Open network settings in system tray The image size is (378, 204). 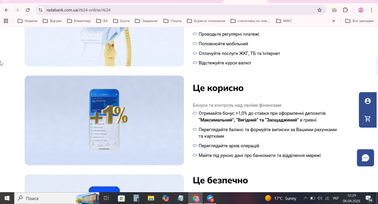[x=327, y=198]
